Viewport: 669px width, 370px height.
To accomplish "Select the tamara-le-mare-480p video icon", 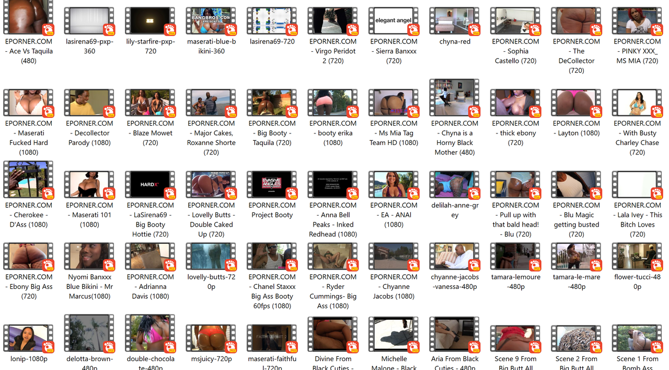I will coord(576,256).
